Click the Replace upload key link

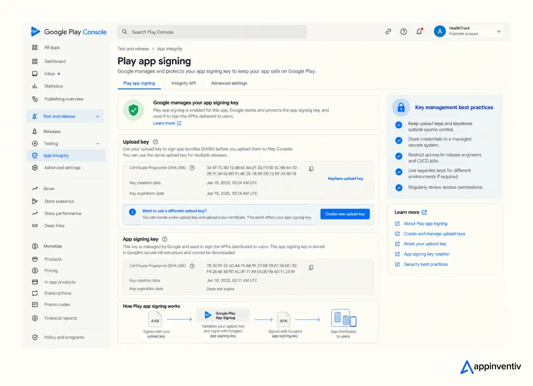pos(345,179)
